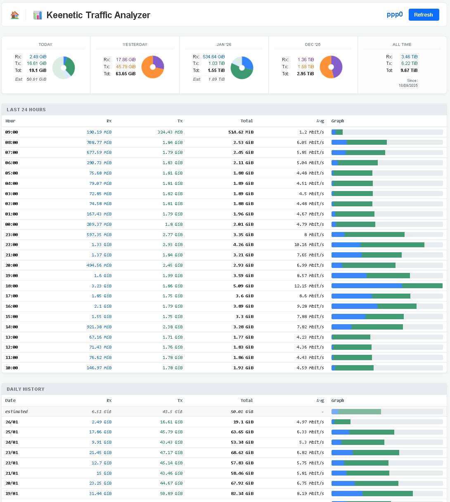Select the 09:00 row hour label

(x=12, y=132)
